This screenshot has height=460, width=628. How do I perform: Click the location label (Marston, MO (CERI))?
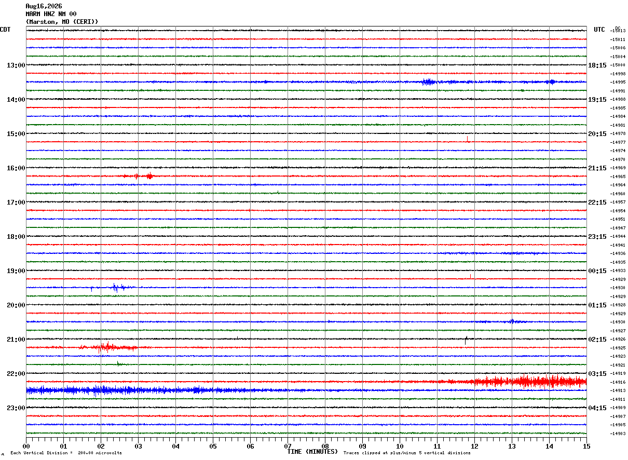[x=62, y=22]
